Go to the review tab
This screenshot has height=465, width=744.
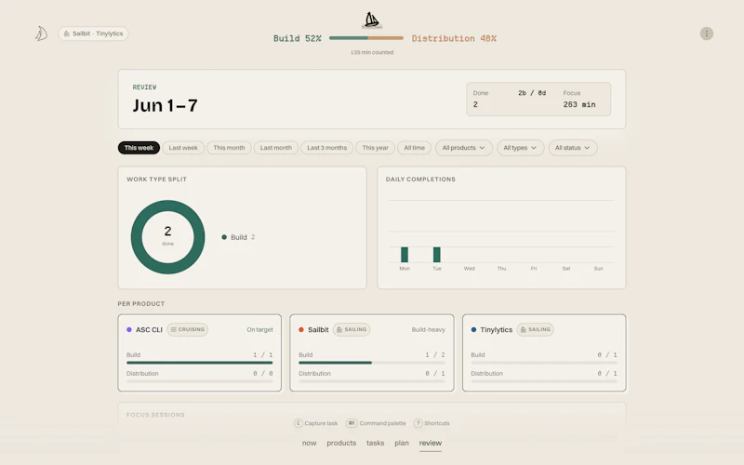(431, 443)
